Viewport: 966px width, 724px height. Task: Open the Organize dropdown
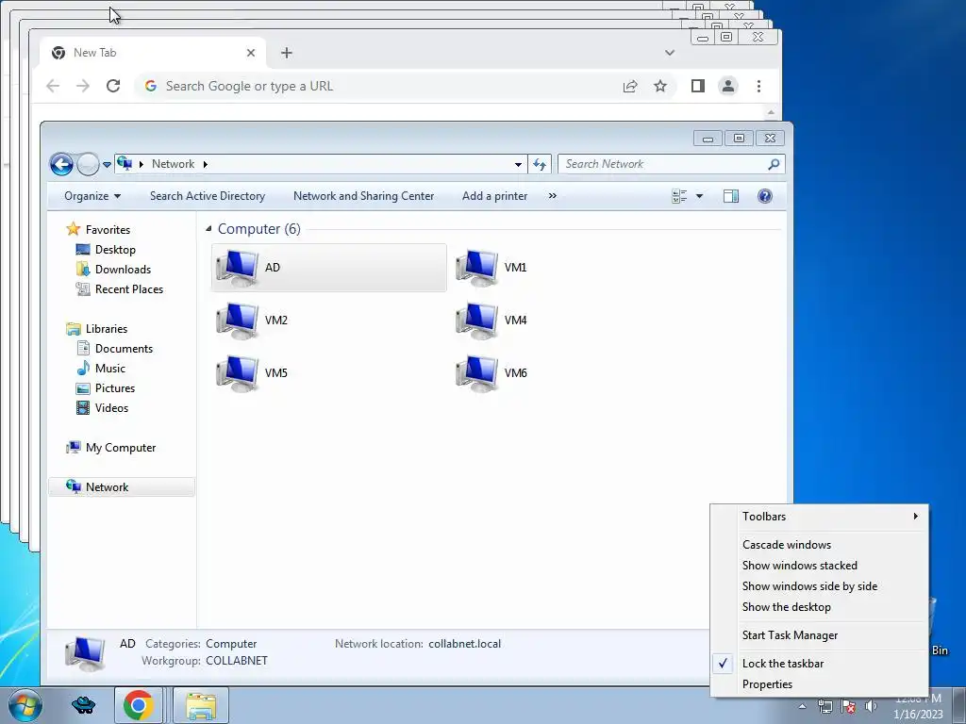[x=92, y=196]
